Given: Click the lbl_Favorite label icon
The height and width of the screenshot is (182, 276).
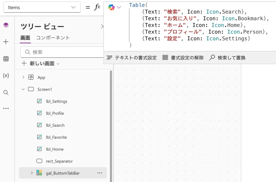Looking at the screenshot, I should pyautogui.click(x=39, y=137).
